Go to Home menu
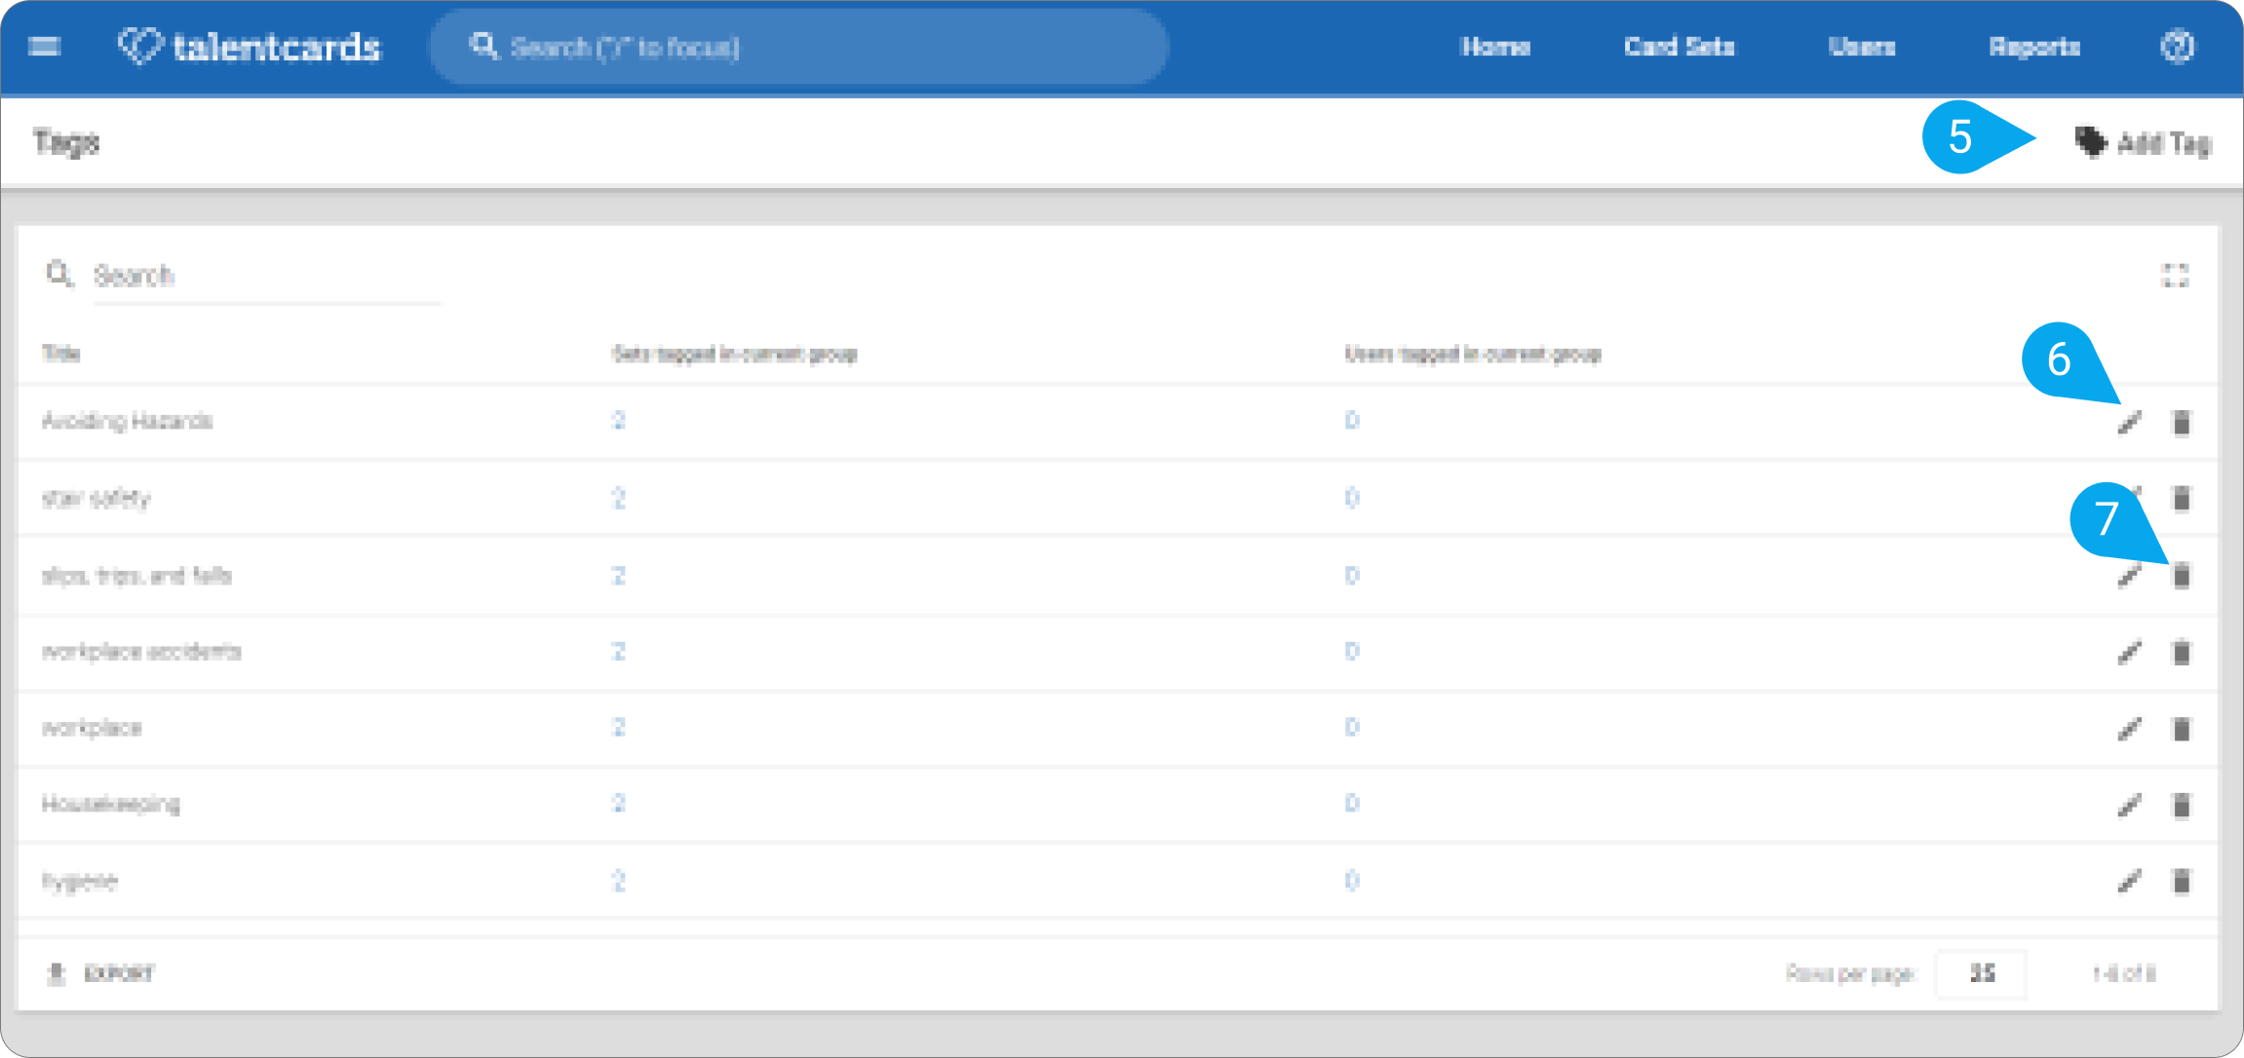Screen dimensions: 2244x1058 tap(1494, 46)
